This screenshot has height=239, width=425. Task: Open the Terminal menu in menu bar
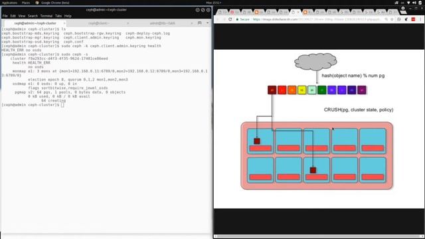46,16
